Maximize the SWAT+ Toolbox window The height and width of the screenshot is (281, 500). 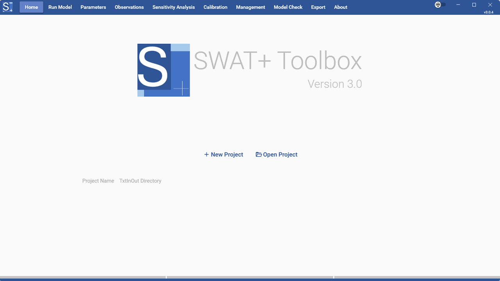[474, 5]
